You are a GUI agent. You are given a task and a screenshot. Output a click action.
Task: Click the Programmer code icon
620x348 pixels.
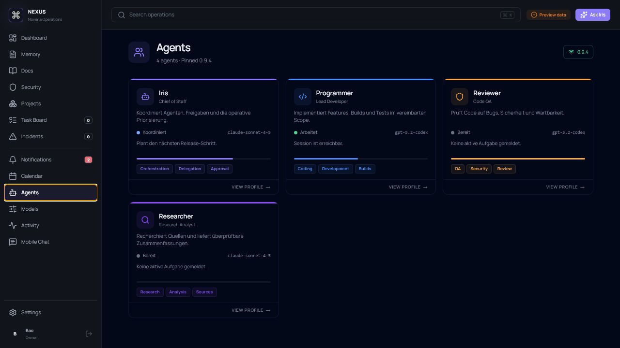(x=303, y=97)
